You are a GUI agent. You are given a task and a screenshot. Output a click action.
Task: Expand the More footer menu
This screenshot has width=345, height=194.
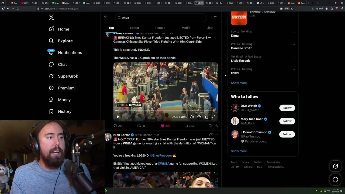pos(261,167)
